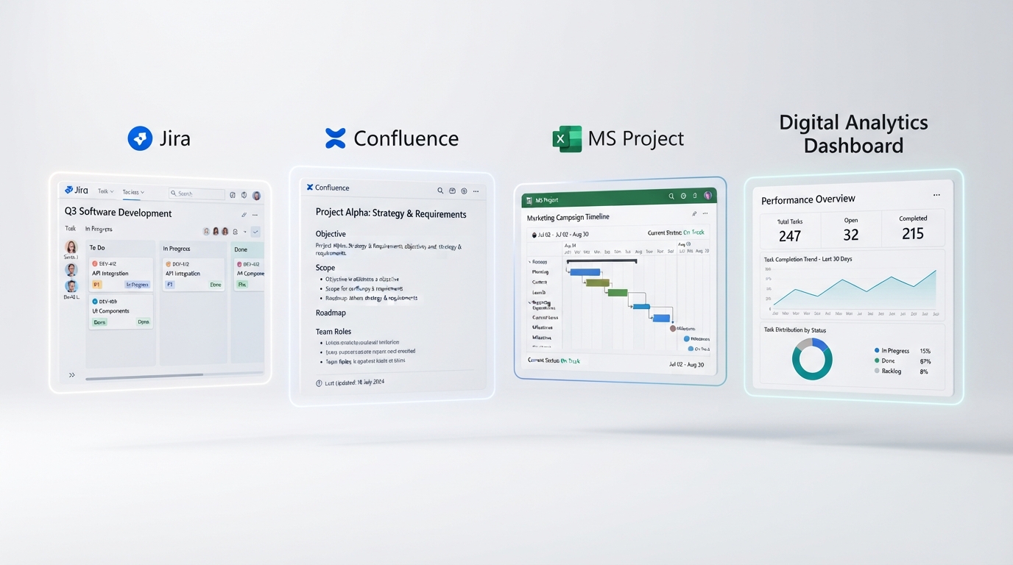The image size is (1013, 565).
Task: Click the search icon in MS Project green bar
Action: click(671, 196)
